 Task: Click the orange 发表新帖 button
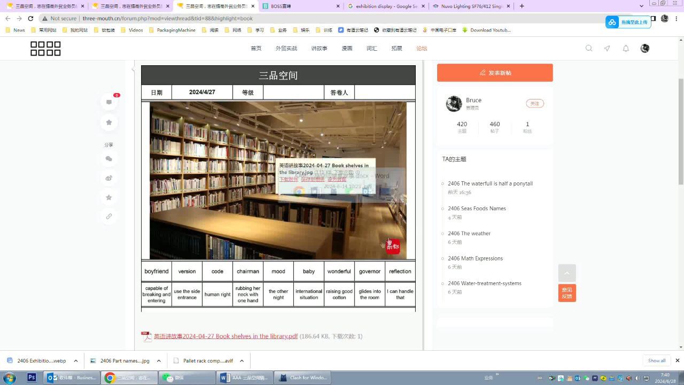[x=495, y=73]
